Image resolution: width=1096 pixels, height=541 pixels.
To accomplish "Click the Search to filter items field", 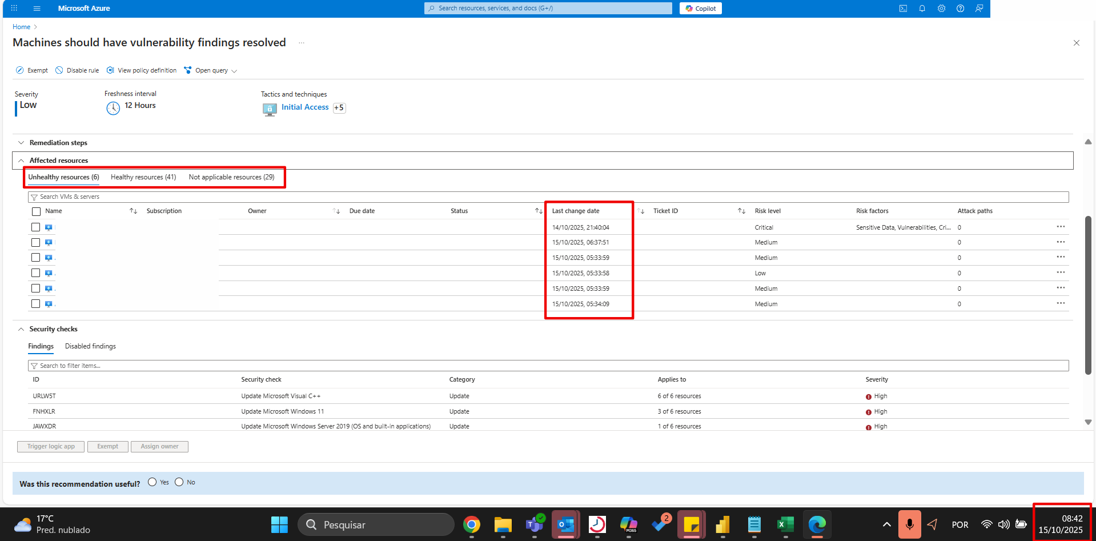I will (x=548, y=366).
